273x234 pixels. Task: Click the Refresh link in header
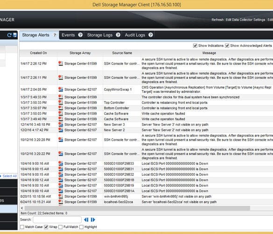217,20
